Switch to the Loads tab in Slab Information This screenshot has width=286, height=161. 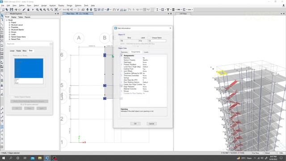146,52
